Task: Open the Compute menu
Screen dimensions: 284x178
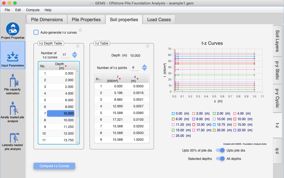Action: click(x=33, y=10)
